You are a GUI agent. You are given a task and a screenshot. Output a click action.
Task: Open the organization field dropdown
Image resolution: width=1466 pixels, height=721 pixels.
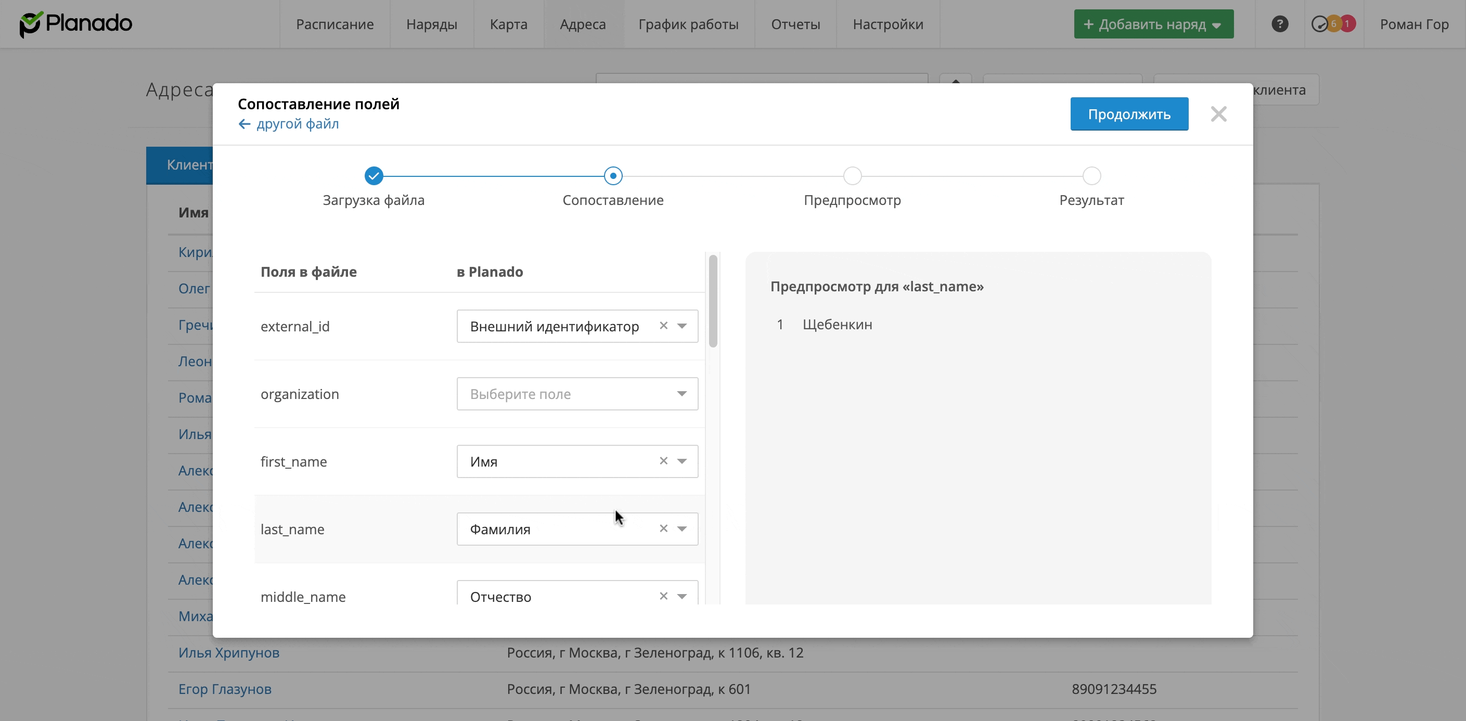pos(576,394)
